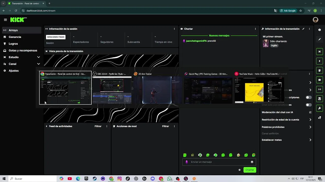Click Ask Google in address bar
The width and height of the screenshot is (325, 182).
[x=288, y=11]
